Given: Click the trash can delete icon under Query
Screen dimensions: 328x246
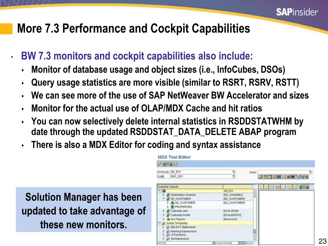Looking at the screenshot, I should [x=265, y=177].
